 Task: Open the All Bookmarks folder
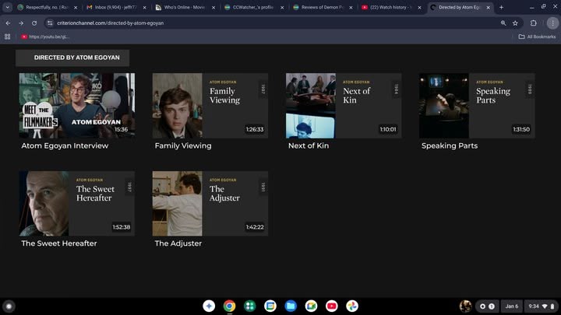click(x=536, y=37)
